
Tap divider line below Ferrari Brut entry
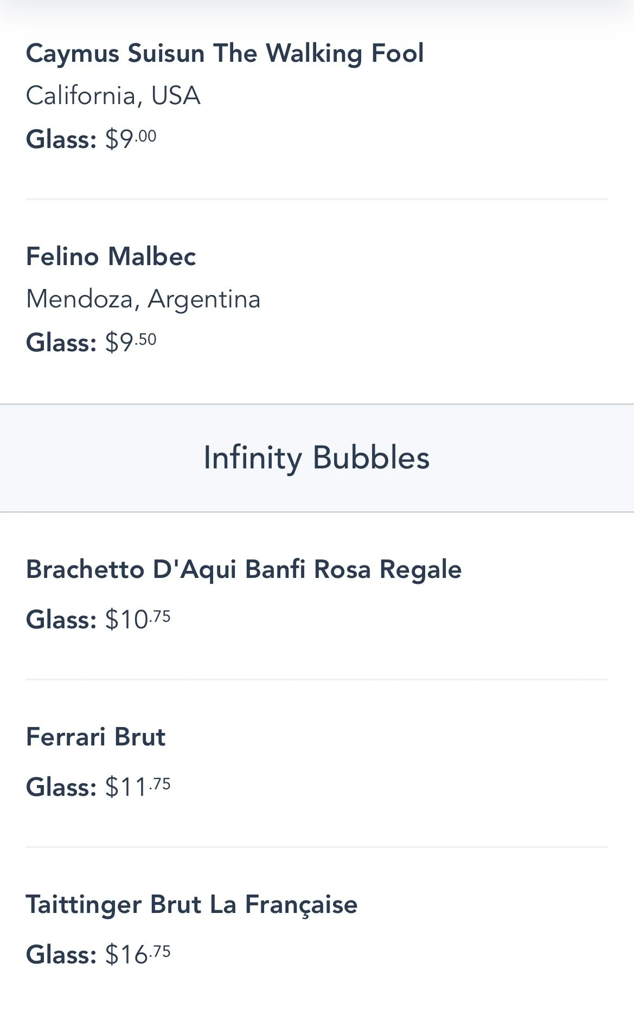(x=317, y=847)
